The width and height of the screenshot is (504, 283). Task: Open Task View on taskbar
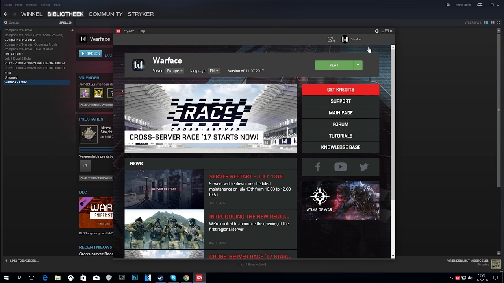[31, 278]
